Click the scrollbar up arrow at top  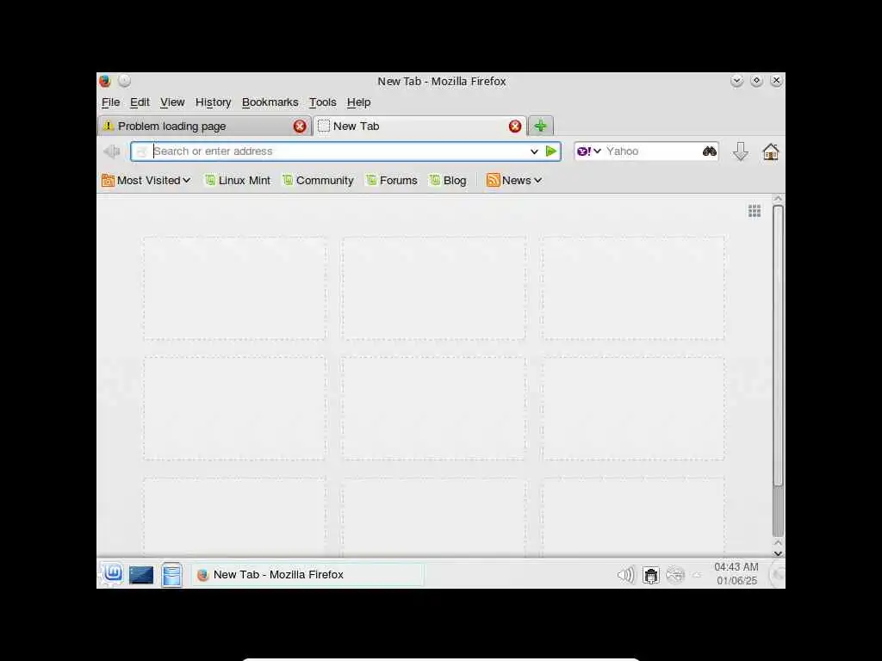[778, 199]
